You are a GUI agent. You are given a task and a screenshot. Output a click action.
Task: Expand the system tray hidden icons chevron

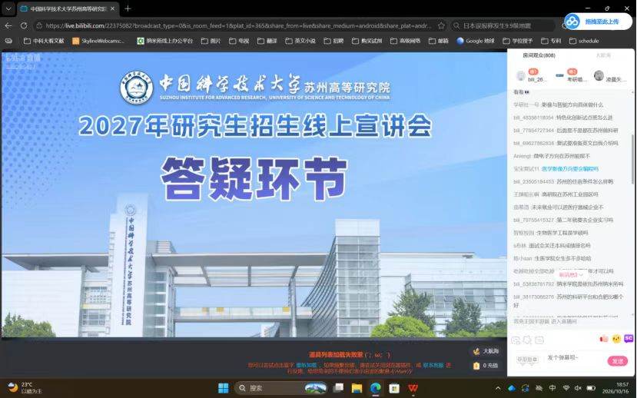(498, 388)
